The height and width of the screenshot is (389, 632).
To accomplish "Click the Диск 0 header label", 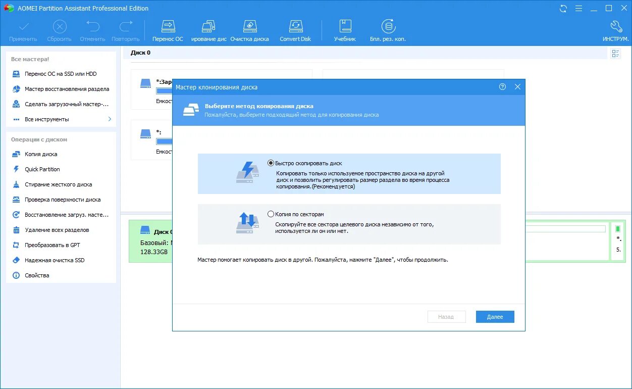I will 140,53.
